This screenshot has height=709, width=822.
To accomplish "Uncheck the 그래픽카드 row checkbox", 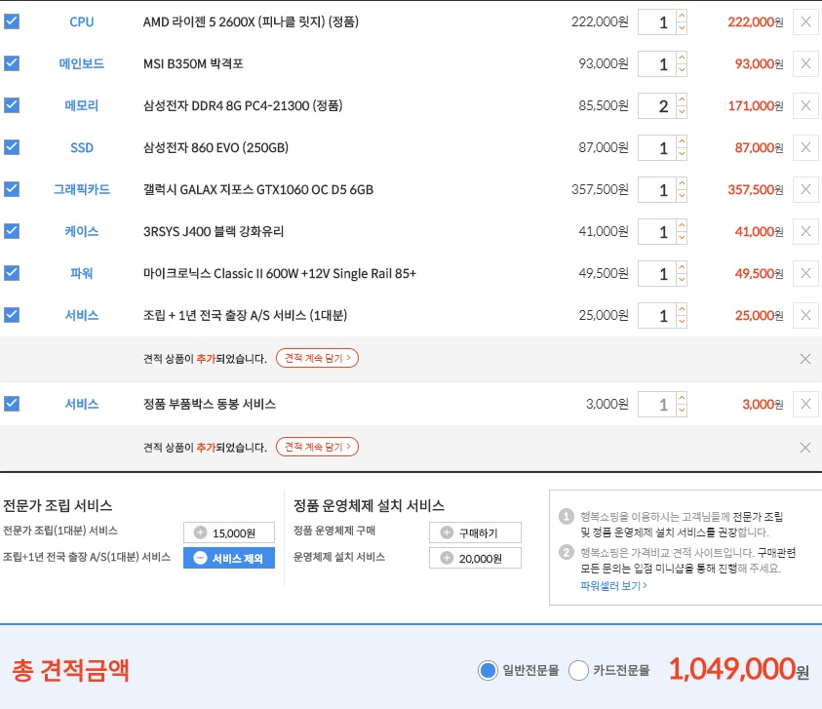I will pyautogui.click(x=12, y=189).
